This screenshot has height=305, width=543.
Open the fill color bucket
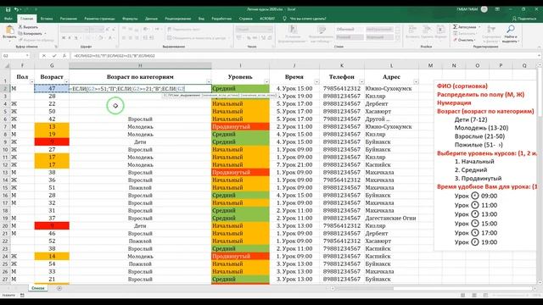pos(100,37)
